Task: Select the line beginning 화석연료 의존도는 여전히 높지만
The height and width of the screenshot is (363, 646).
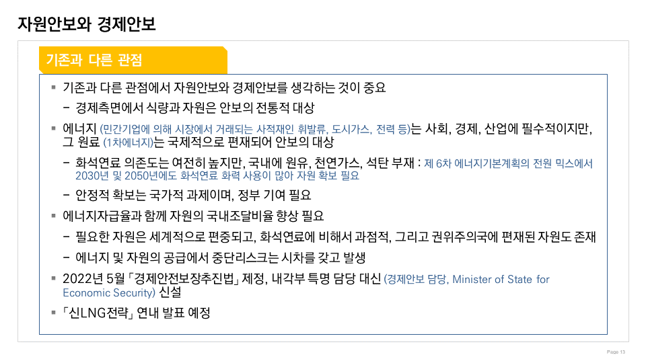Action: [x=246, y=163]
